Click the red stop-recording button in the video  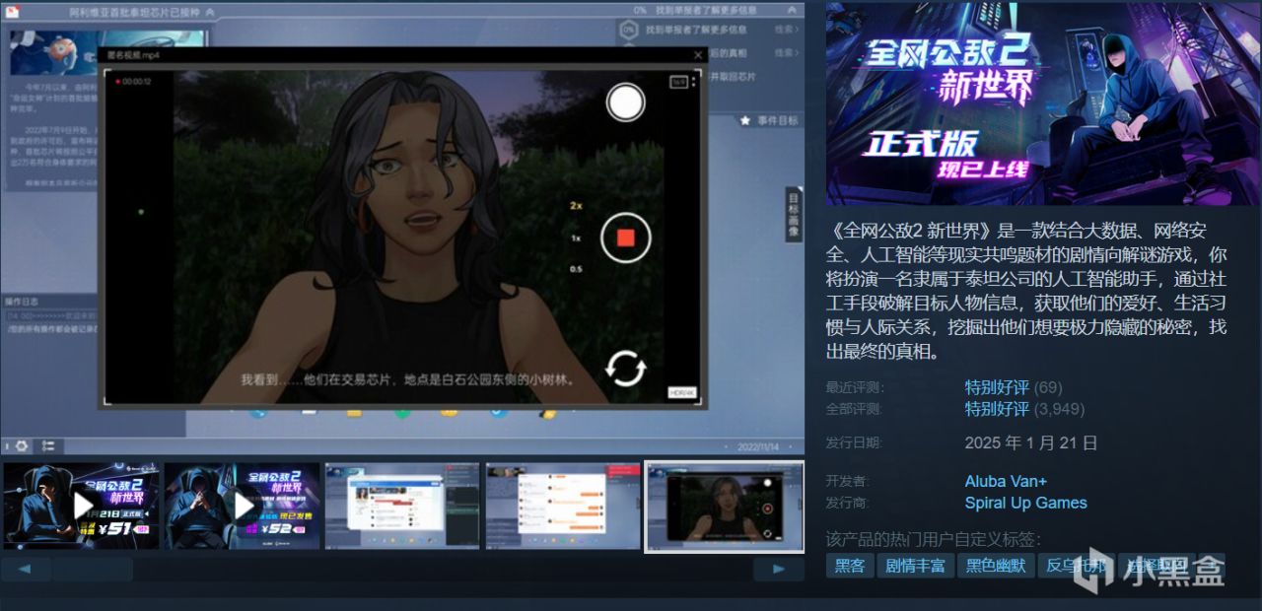pyautogui.click(x=625, y=238)
